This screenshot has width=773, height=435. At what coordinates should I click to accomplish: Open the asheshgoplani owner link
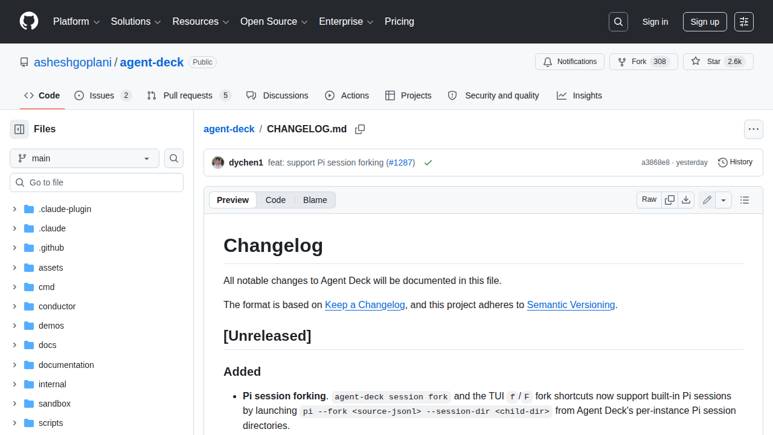tap(73, 62)
